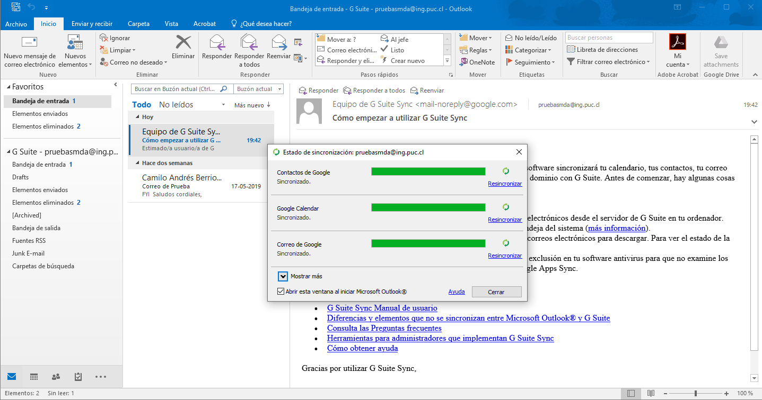Open the Buzón actual scope dropdown
This screenshot has height=400, width=762.
point(259,89)
